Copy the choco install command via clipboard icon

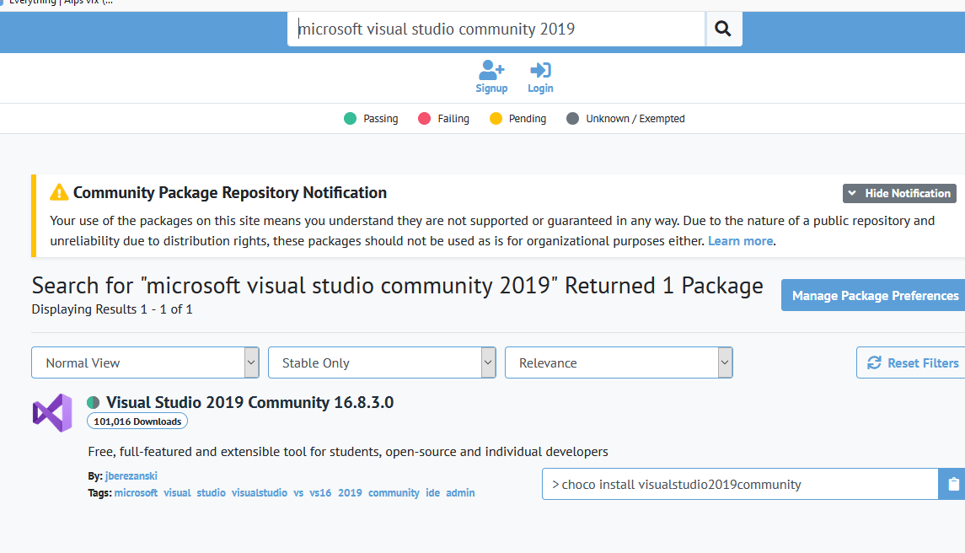pos(953,484)
